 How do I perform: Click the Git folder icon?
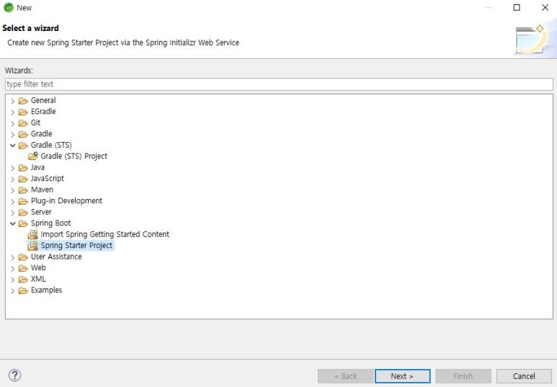coord(23,123)
